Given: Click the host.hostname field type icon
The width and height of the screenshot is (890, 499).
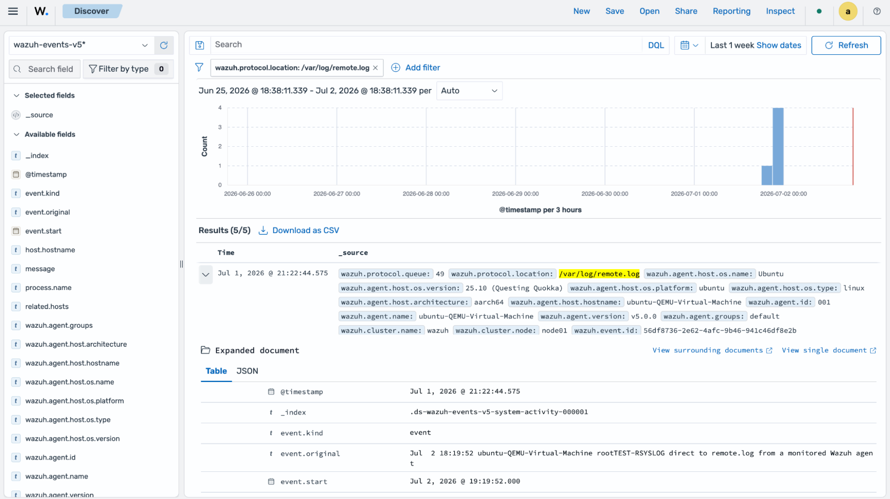Looking at the screenshot, I should pyautogui.click(x=16, y=249).
